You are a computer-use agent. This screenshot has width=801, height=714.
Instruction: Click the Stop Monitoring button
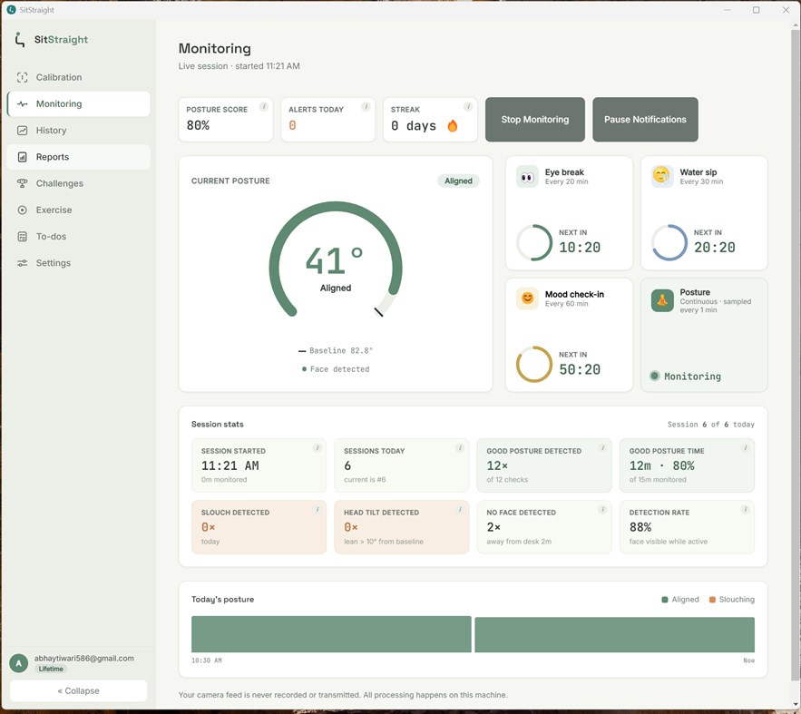coord(535,120)
